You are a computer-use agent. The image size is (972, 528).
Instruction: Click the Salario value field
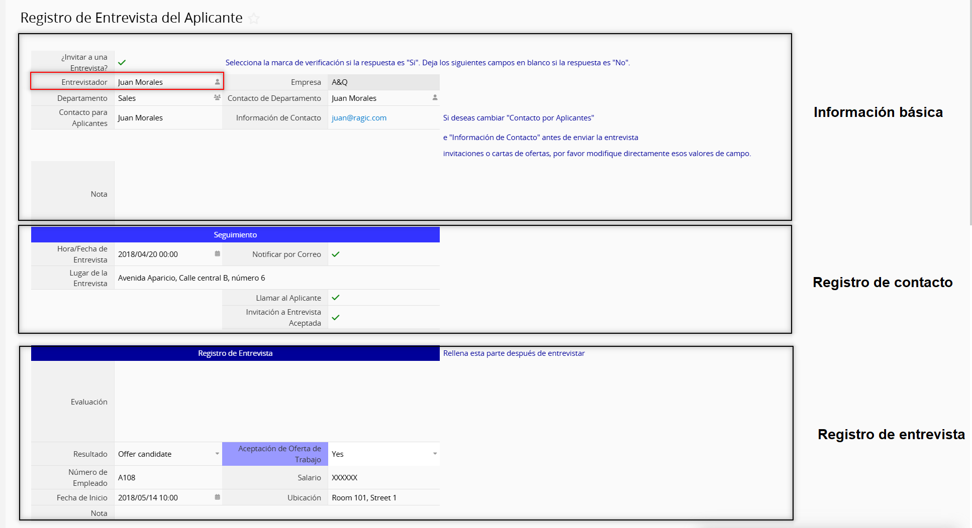[x=383, y=478]
